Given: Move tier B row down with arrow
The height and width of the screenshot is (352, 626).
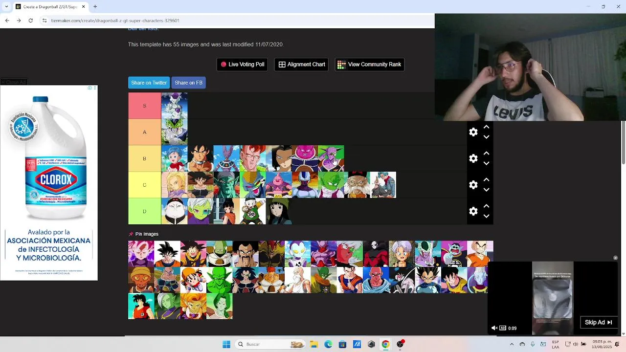Looking at the screenshot, I should click(486, 164).
